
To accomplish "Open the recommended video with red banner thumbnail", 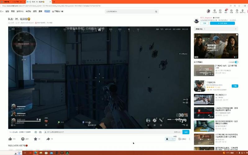I will coord(204,113).
